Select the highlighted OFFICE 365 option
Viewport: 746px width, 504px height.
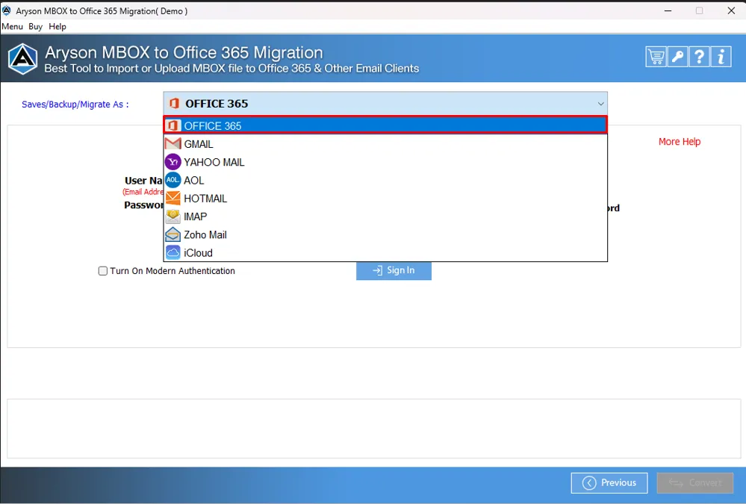coord(385,125)
